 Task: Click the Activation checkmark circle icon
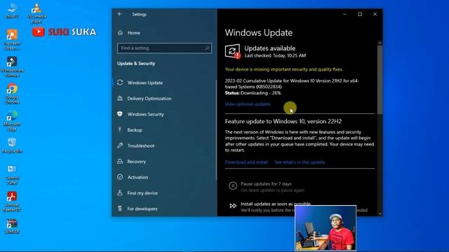click(120, 177)
